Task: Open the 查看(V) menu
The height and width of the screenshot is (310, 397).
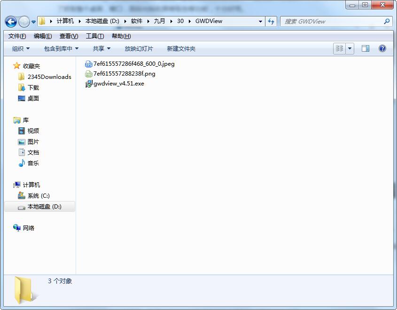Action: pyautogui.click(x=69, y=36)
